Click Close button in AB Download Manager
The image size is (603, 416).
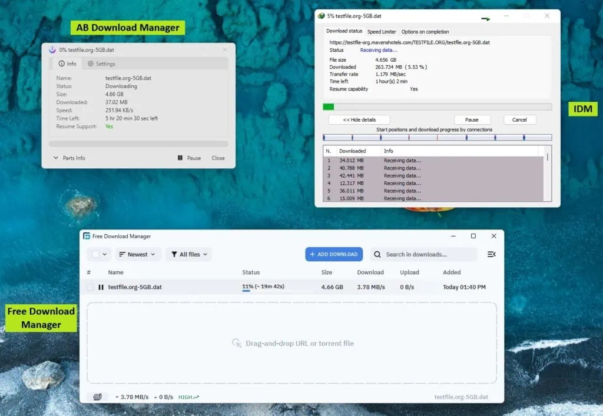point(218,158)
